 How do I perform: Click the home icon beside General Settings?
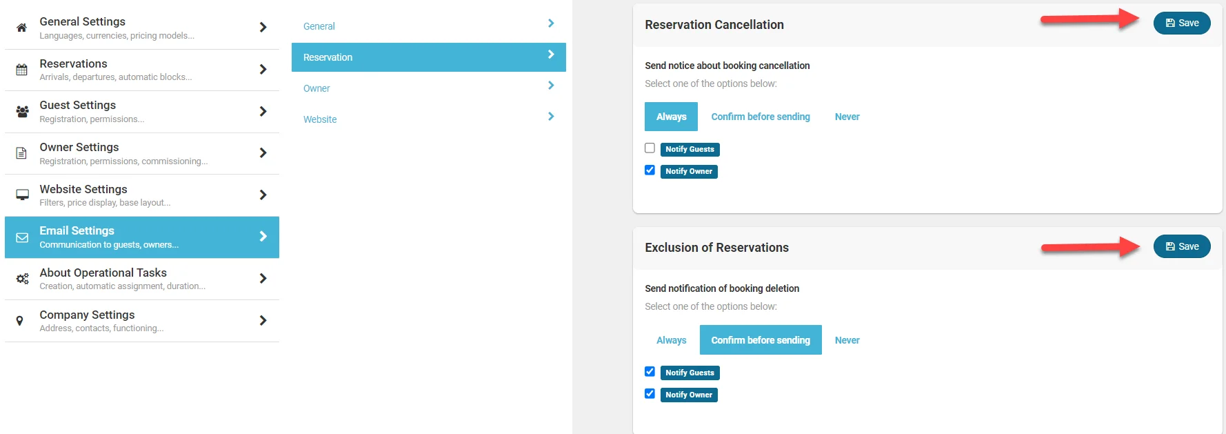(x=22, y=28)
